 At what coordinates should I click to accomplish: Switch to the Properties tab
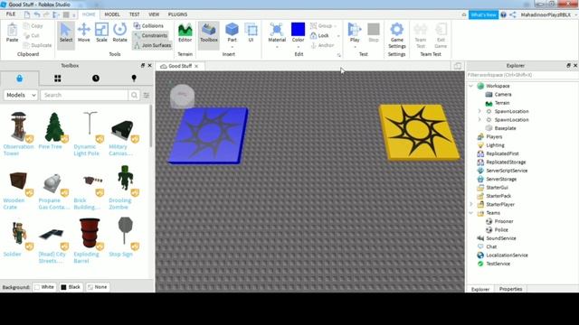(510, 289)
